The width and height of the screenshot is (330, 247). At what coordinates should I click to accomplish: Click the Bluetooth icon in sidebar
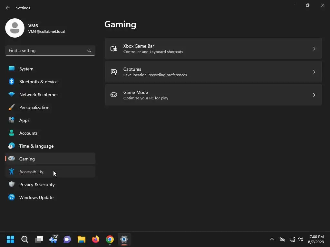click(12, 81)
